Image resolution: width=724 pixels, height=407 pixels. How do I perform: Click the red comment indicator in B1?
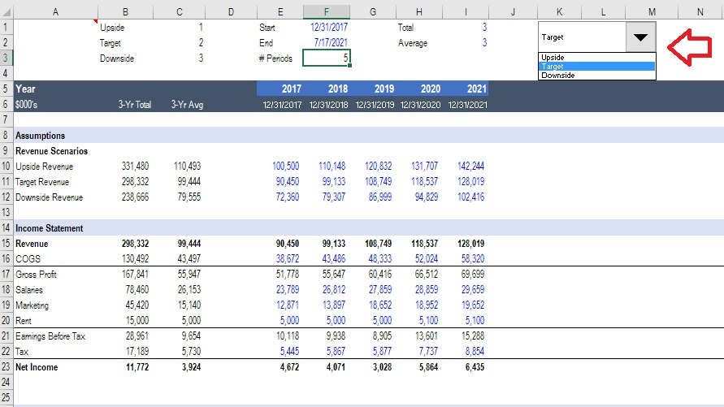click(x=97, y=22)
